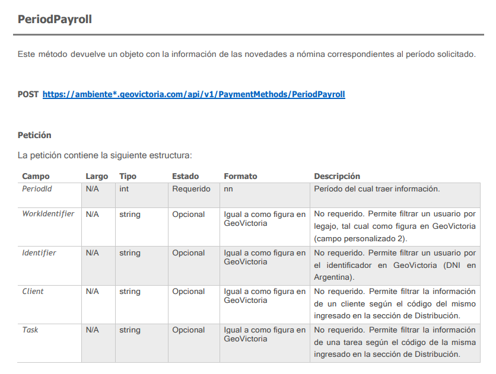496x374 pixels.
Task: Click the 'Largo' column header
Action: point(97,176)
